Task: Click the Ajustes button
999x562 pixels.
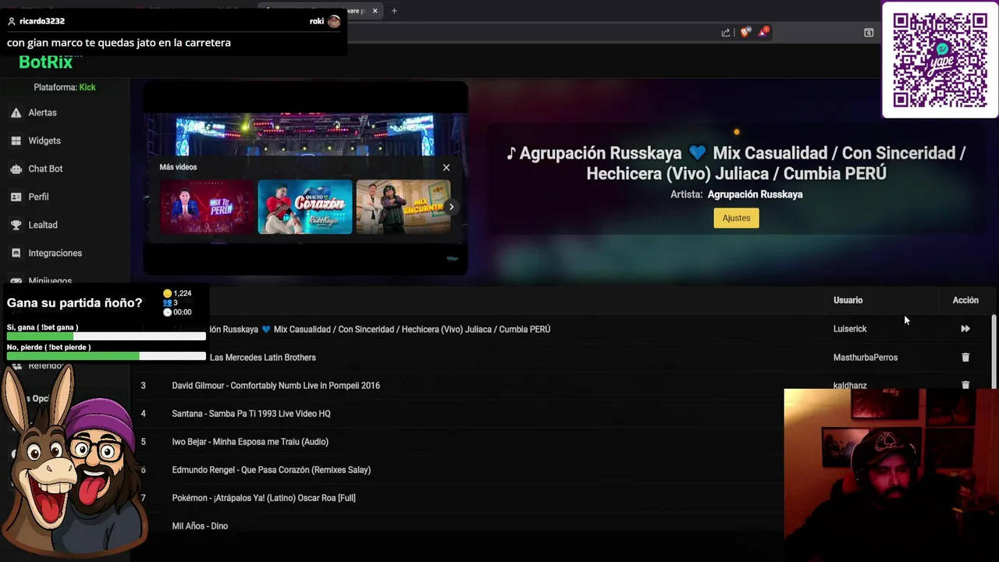Action: (736, 218)
